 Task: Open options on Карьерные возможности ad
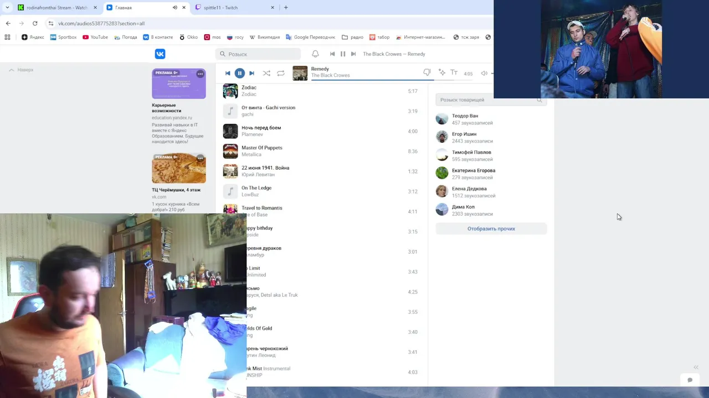200,74
